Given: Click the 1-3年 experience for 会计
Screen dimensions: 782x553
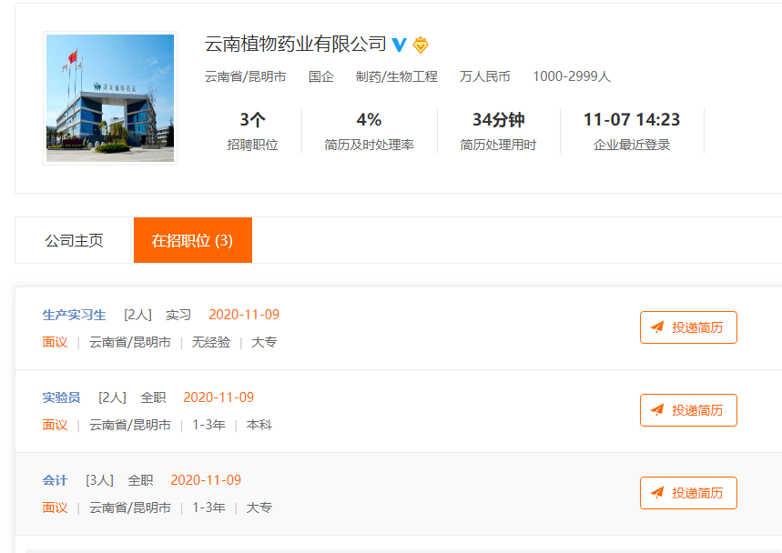Looking at the screenshot, I should (209, 508).
